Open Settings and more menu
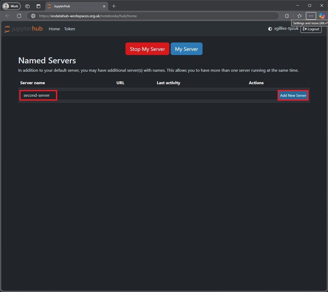Screen dimensions: 328x292 click(x=311, y=16)
